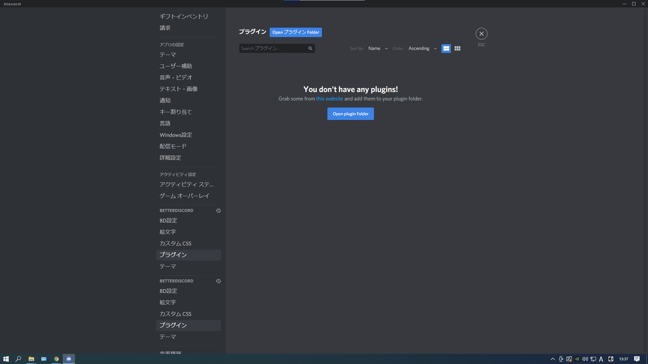Switch to list view layout icon
The width and height of the screenshot is (648, 364).
click(446, 49)
